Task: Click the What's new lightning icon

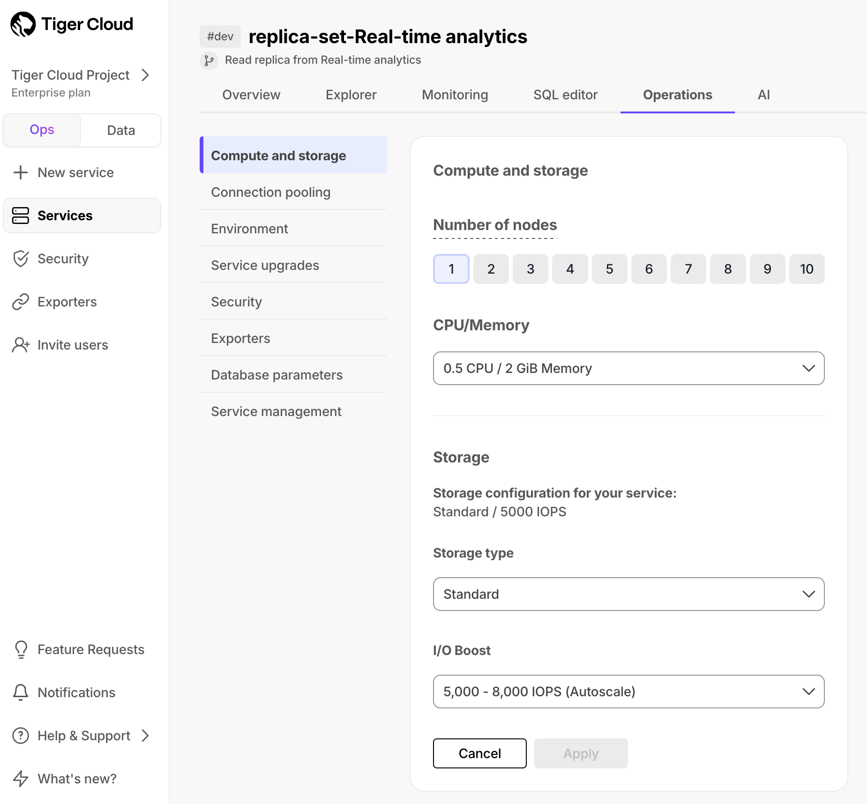Action: pyautogui.click(x=21, y=779)
